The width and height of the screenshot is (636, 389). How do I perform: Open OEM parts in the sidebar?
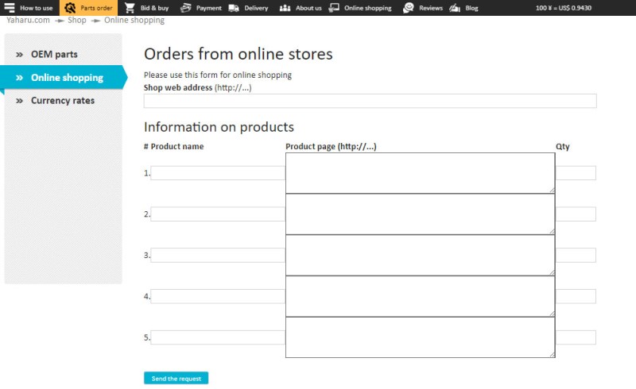(54, 55)
